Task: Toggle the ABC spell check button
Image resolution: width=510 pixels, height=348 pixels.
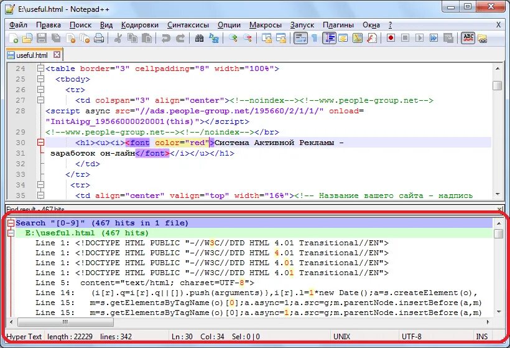Action: coord(468,39)
